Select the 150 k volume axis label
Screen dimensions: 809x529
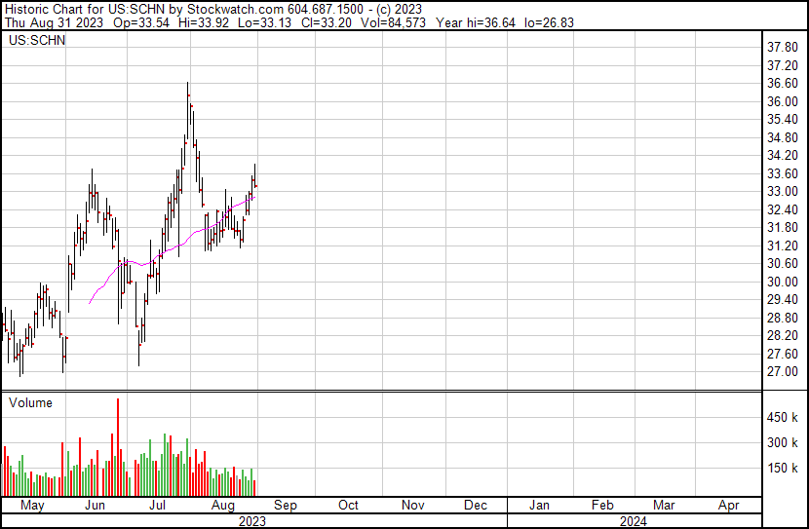click(784, 469)
